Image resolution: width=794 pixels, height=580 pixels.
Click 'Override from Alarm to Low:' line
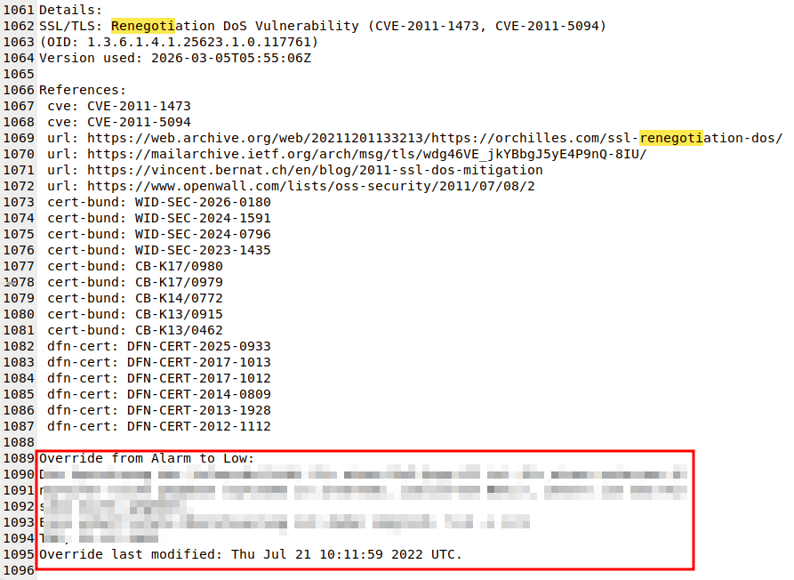pyautogui.click(x=147, y=458)
